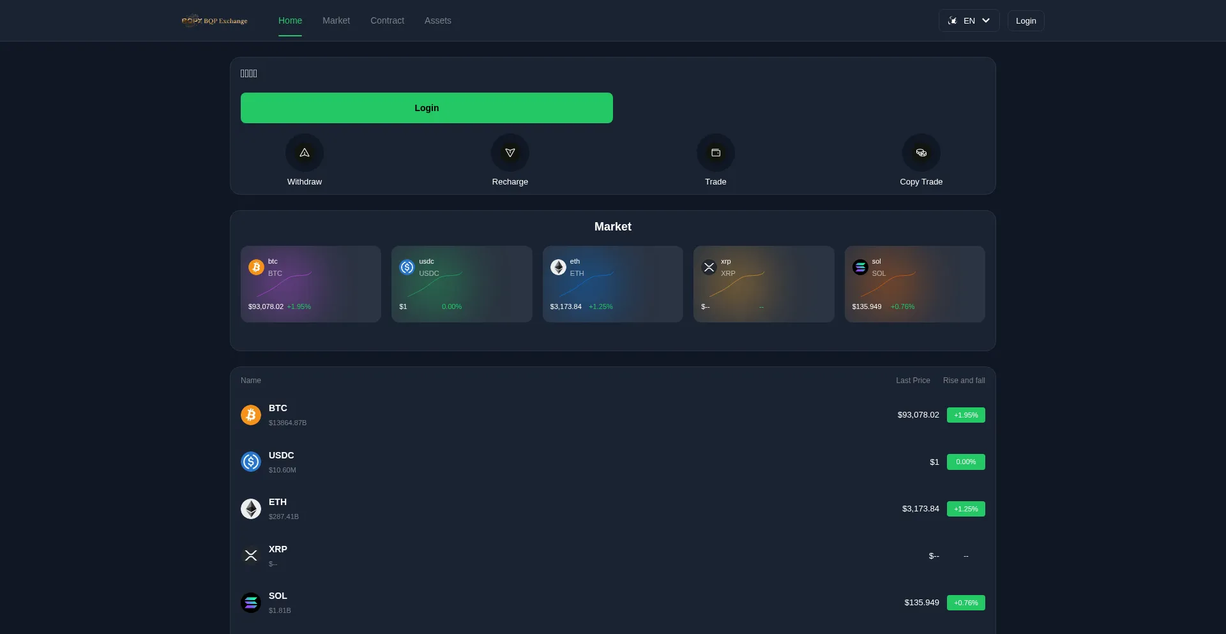Click the Login button in header
The height and width of the screenshot is (634, 1226).
coord(1025,20)
